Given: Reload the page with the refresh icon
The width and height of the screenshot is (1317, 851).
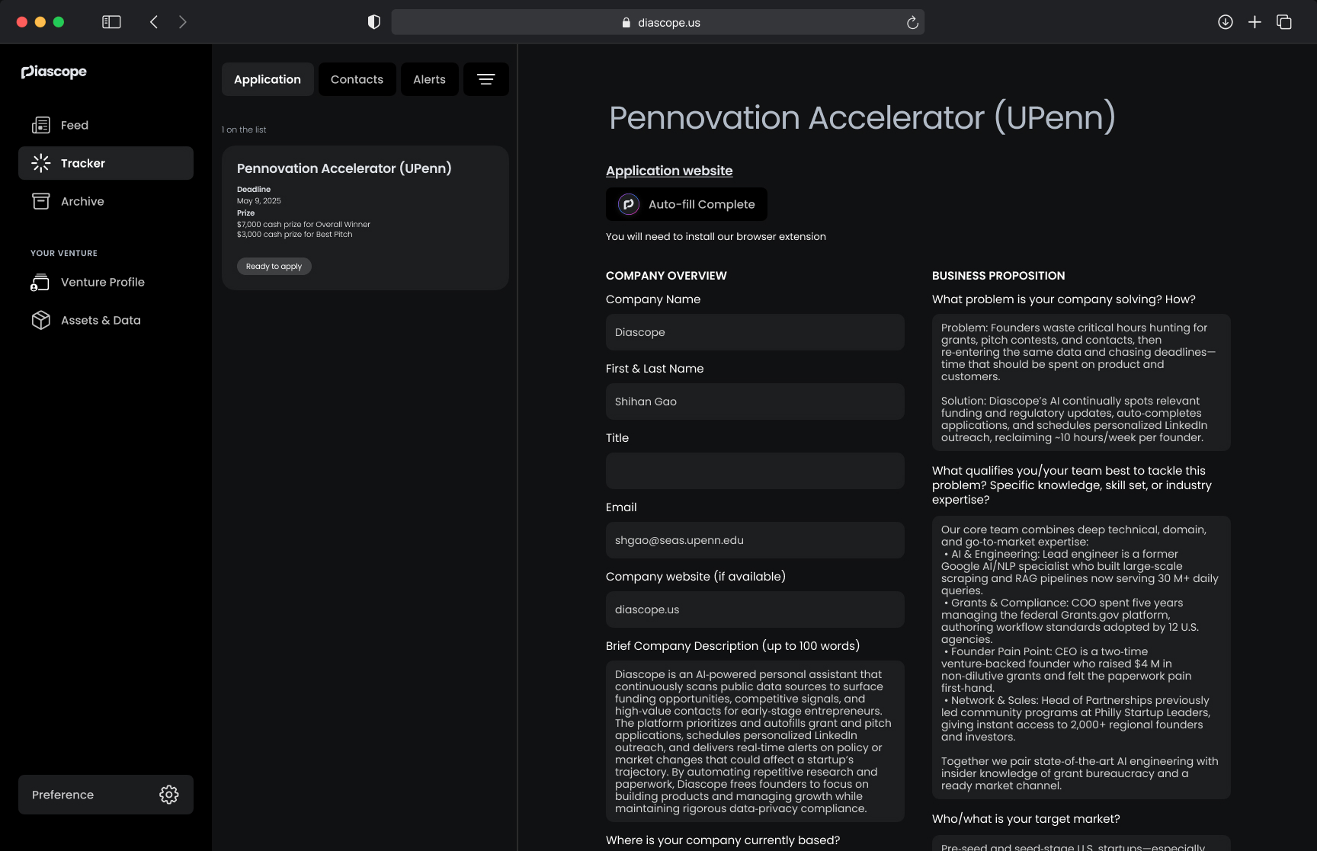Looking at the screenshot, I should pos(912,23).
